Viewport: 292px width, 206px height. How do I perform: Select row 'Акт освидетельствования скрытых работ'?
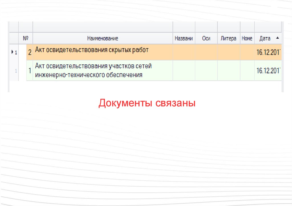(92, 50)
